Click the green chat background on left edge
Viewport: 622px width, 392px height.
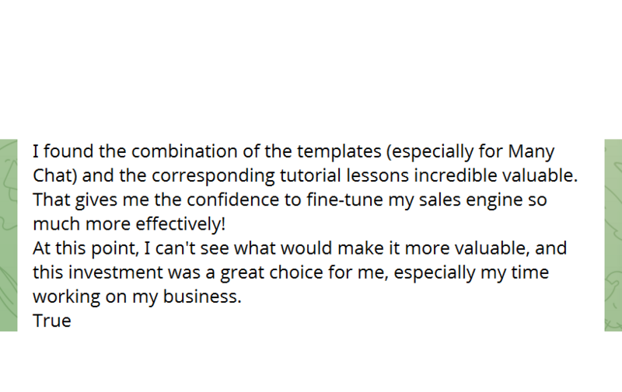(x=9, y=235)
